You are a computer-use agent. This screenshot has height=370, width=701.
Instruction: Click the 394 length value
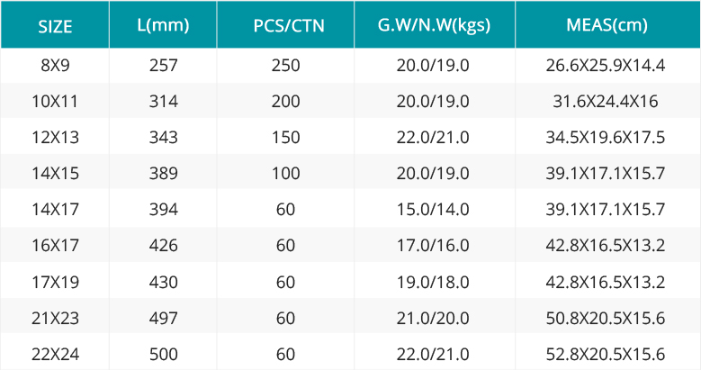[164, 209]
